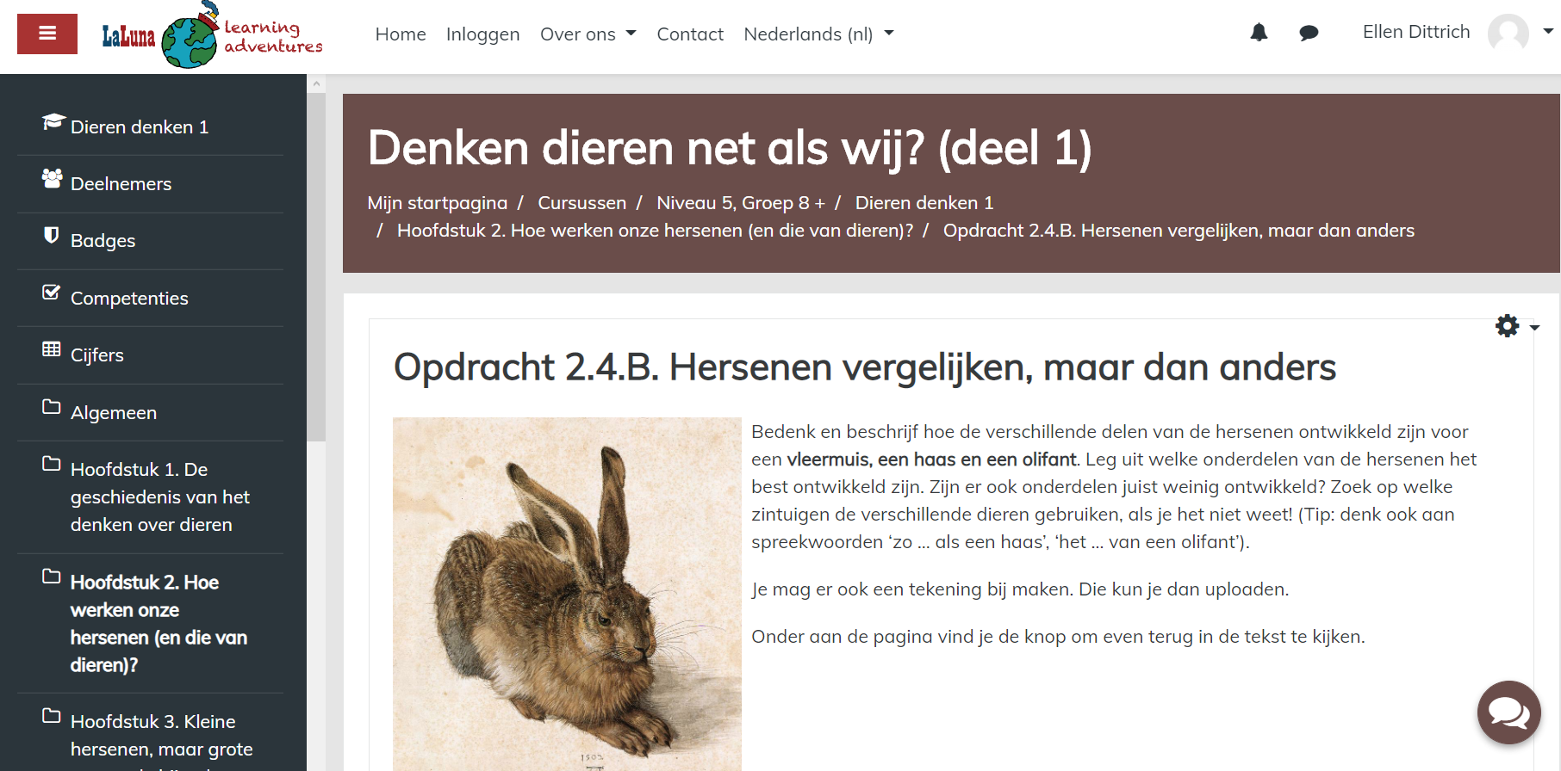Click the Niveau 5, Groep 8 + breadcrumb
1561x771 pixels.
(x=741, y=203)
